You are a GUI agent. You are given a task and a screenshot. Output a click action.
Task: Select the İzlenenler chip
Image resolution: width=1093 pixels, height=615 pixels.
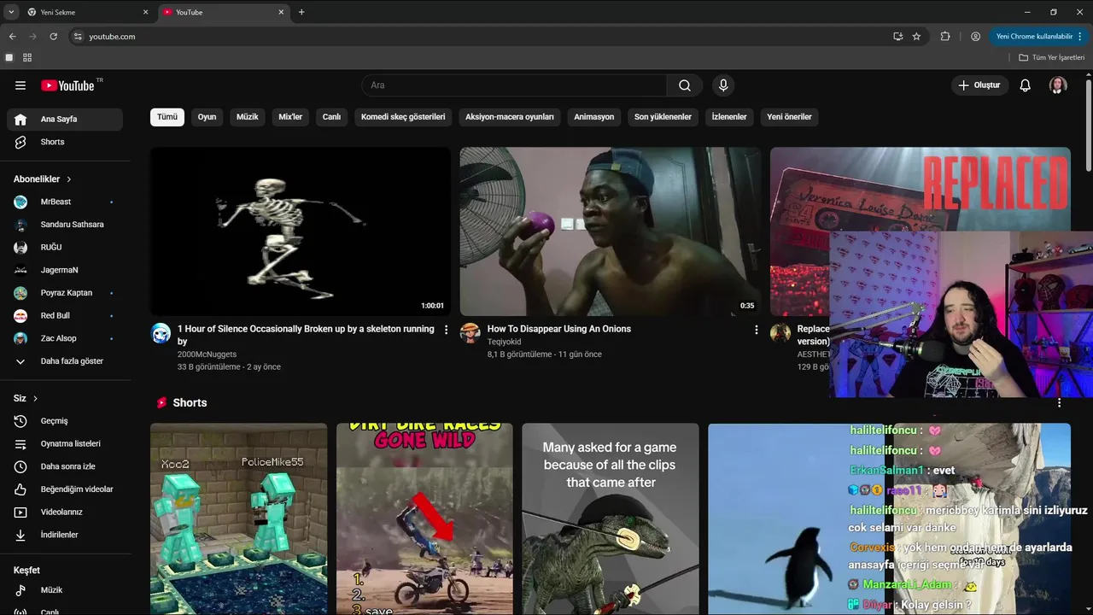[729, 117]
